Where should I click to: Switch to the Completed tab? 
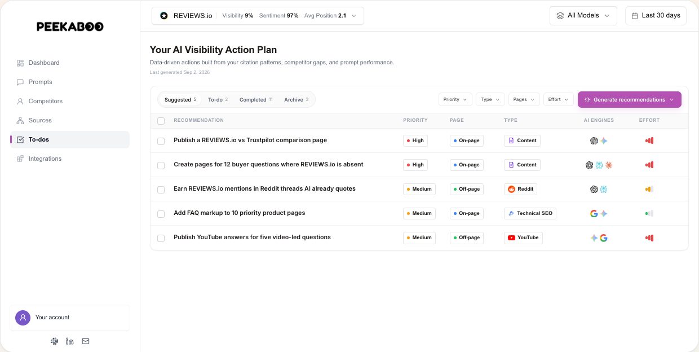pos(256,99)
